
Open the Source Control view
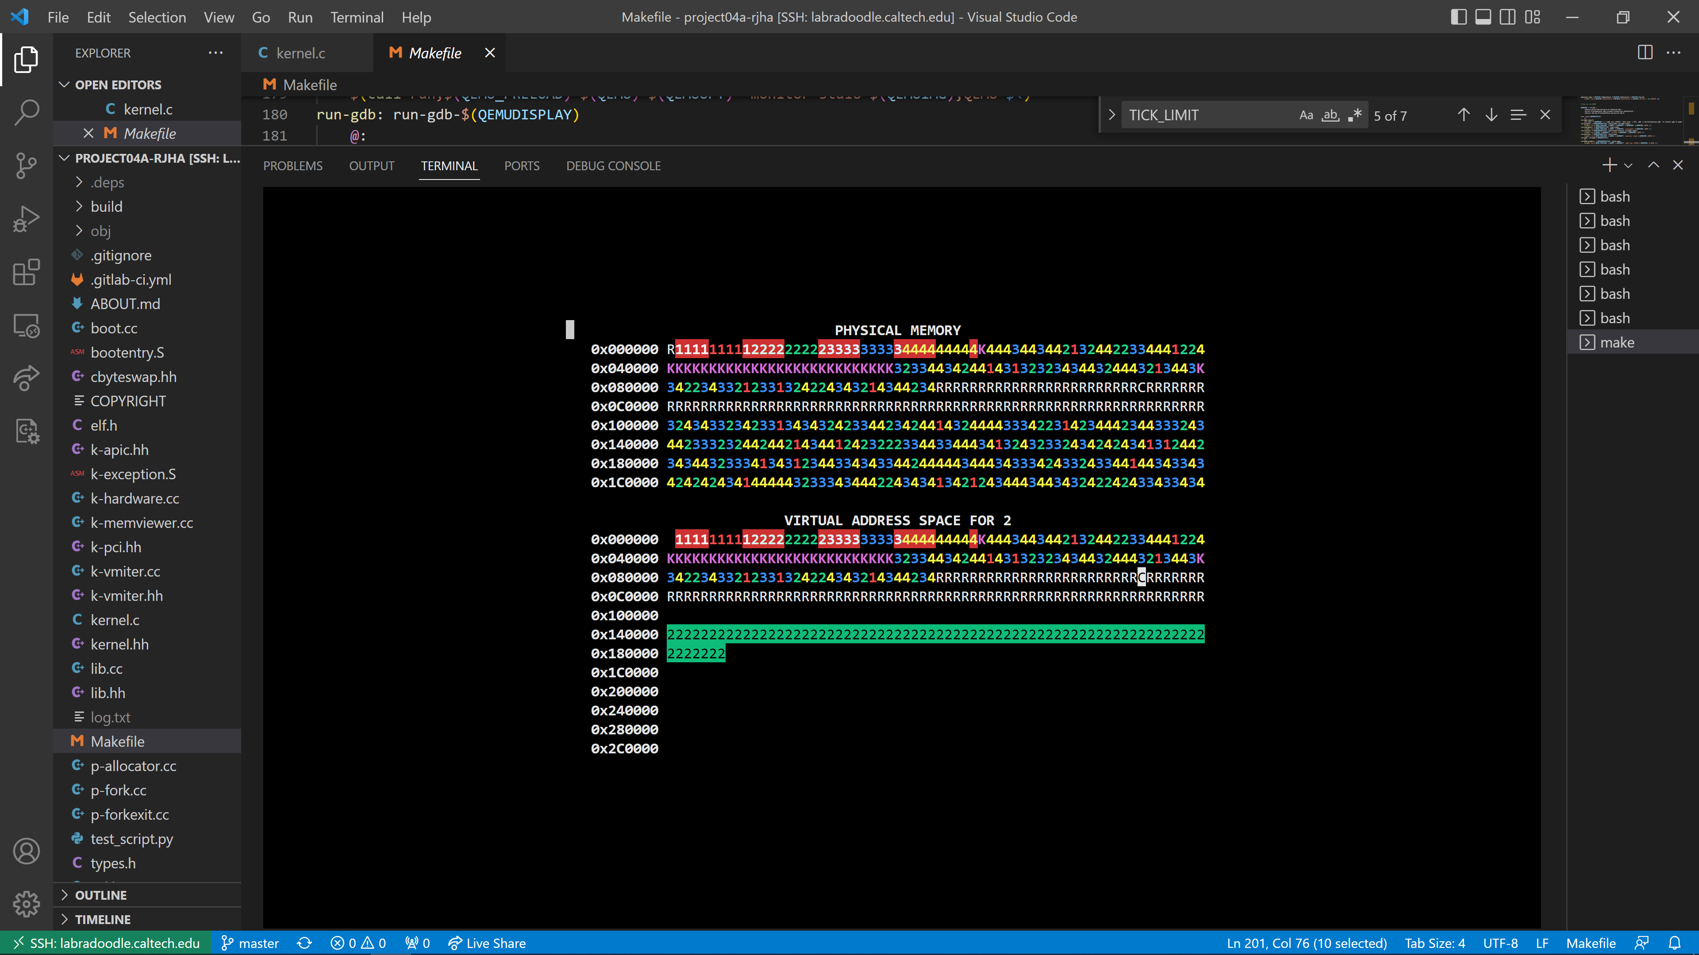(27, 165)
